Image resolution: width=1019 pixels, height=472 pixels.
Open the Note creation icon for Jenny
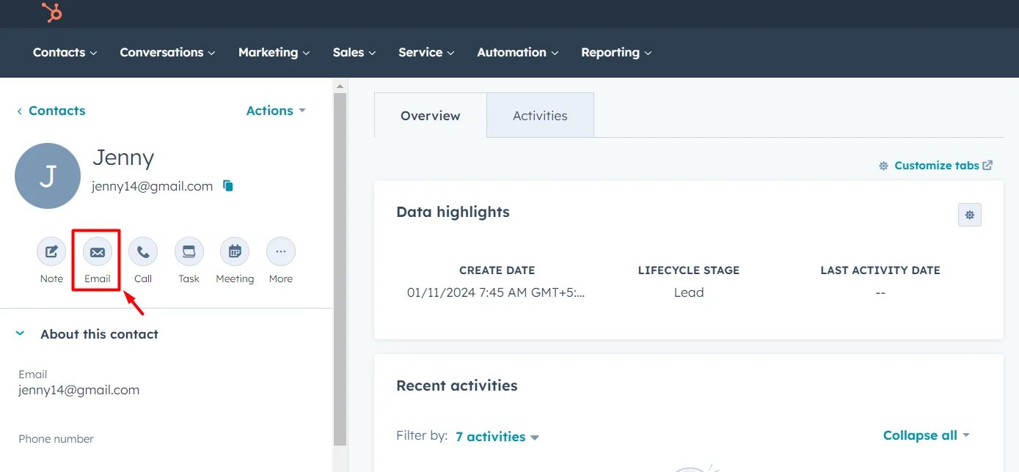(51, 252)
